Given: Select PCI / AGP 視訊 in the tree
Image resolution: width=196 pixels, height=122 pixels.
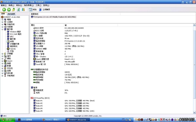Looking at the screenshot, I should [16, 34].
